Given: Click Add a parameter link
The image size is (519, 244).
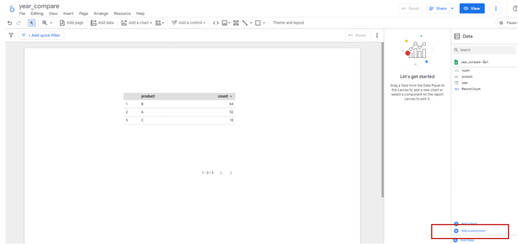Looking at the screenshot, I should [x=473, y=231].
